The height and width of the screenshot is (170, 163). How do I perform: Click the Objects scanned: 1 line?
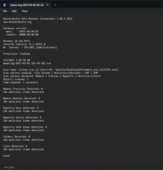pyautogui.click(x=16, y=79)
